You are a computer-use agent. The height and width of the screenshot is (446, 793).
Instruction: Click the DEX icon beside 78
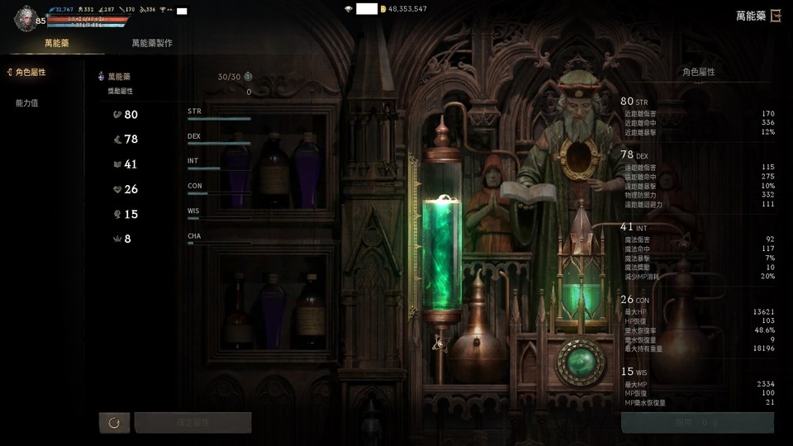(116, 140)
